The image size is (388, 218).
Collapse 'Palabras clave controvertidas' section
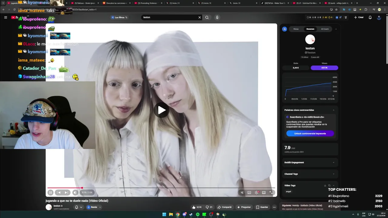tap(333, 110)
